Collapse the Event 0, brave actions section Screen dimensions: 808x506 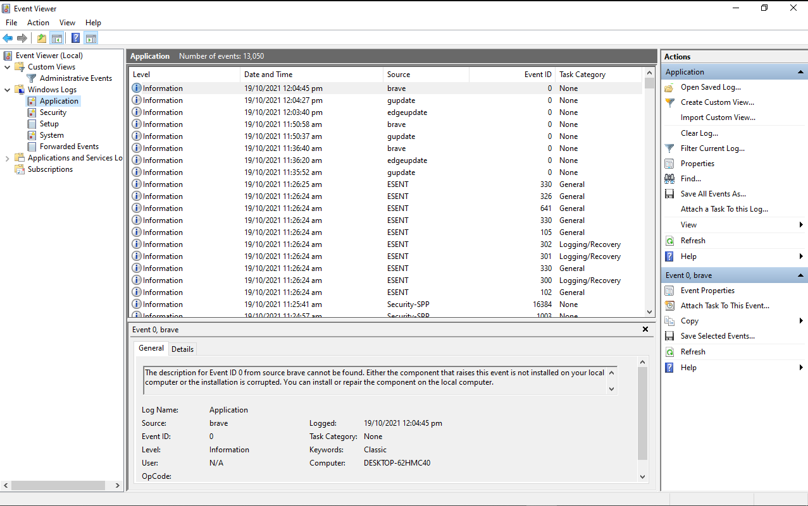pyautogui.click(x=802, y=275)
